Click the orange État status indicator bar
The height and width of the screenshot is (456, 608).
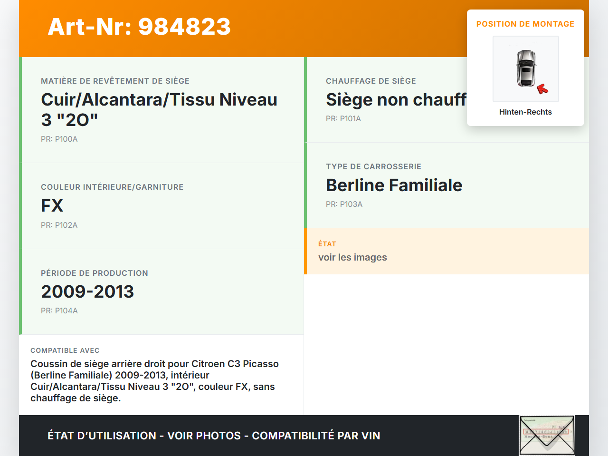tap(305, 251)
